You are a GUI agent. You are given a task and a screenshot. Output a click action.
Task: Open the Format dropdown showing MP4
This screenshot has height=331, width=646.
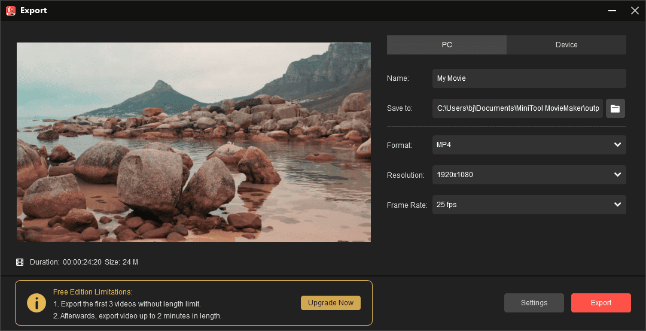[x=529, y=145]
